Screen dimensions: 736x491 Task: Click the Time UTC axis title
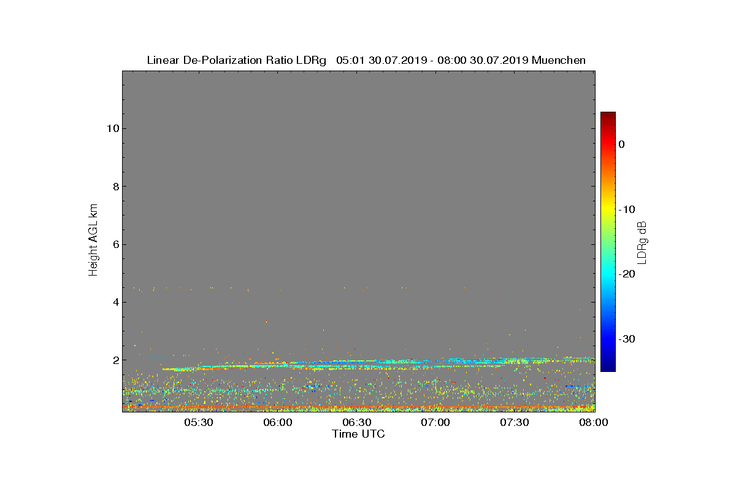click(358, 434)
